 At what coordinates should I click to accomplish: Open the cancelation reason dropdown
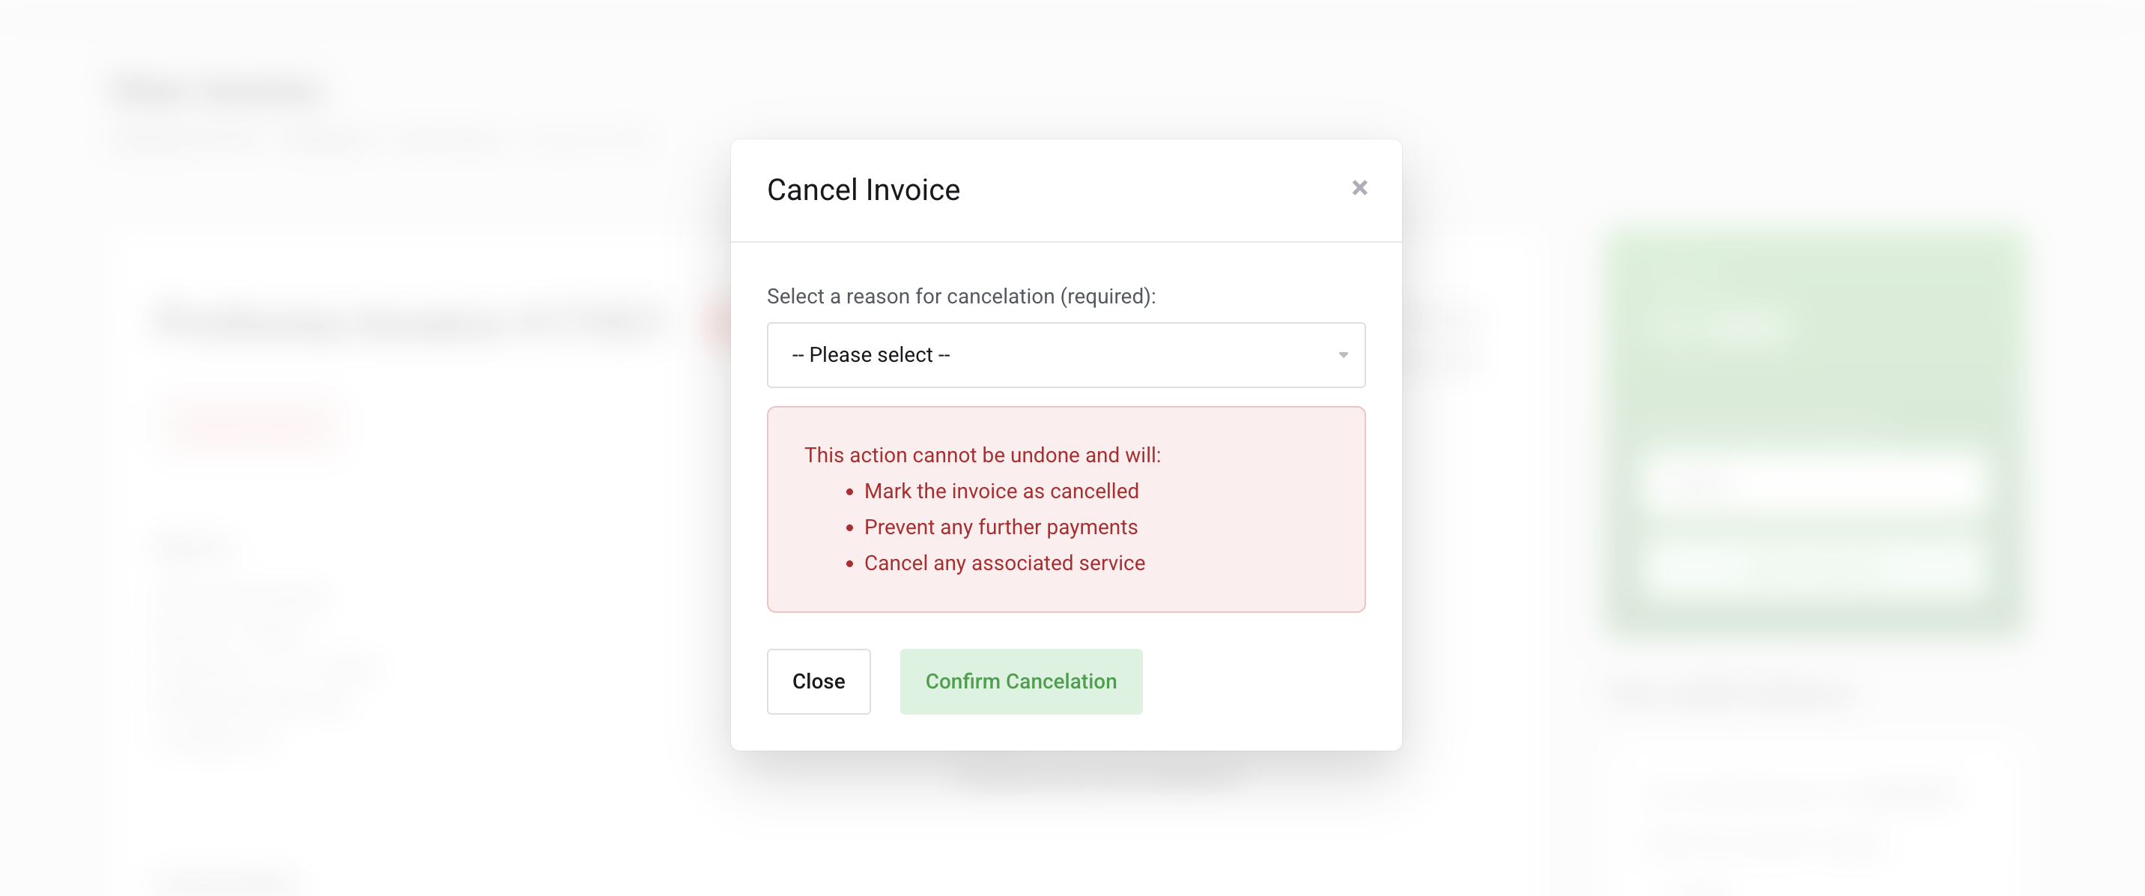pyautogui.click(x=1065, y=355)
